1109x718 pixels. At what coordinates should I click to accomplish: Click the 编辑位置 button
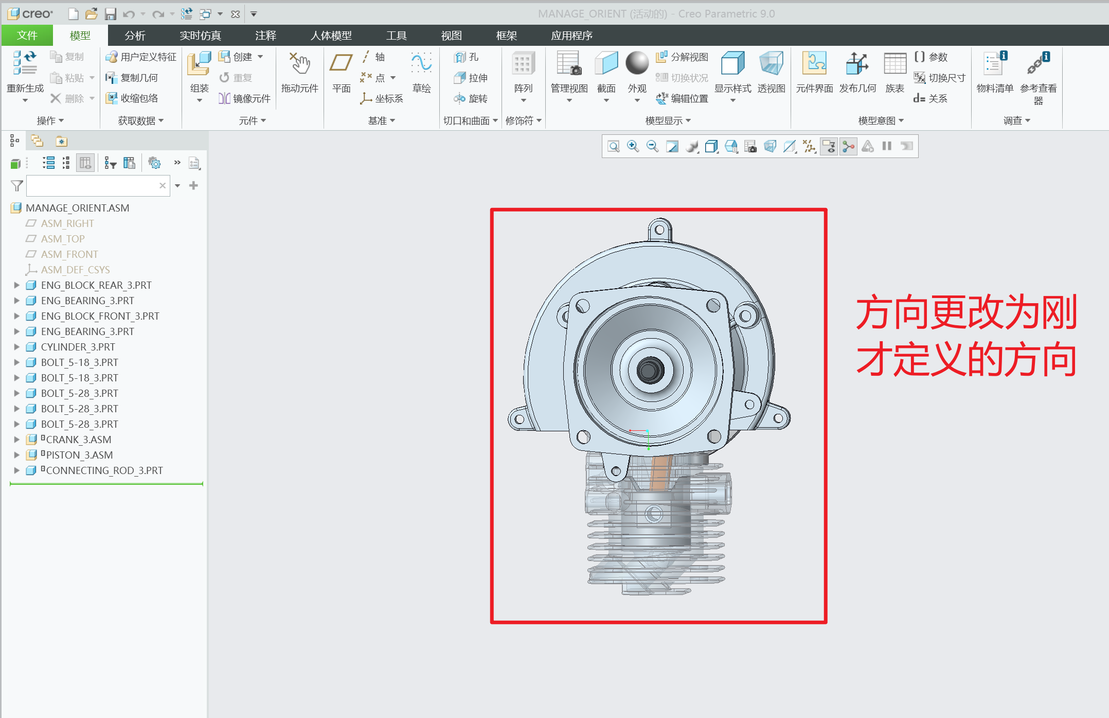pyautogui.click(x=683, y=98)
